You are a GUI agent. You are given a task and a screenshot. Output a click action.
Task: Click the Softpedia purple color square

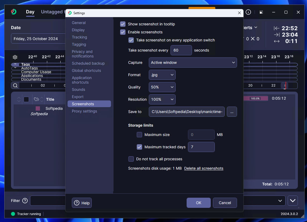[x=38, y=108]
